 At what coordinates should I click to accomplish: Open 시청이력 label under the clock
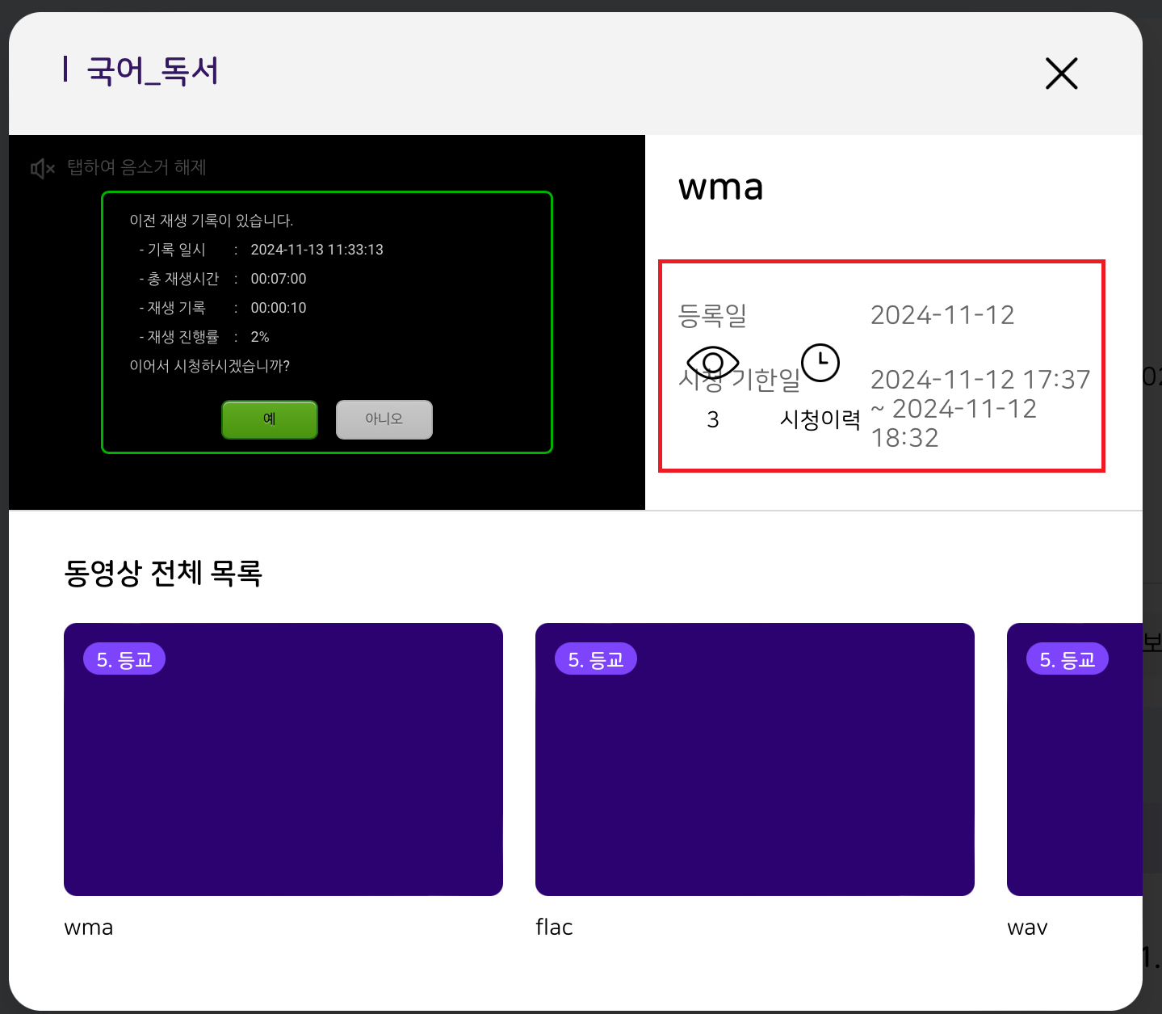pos(820,419)
